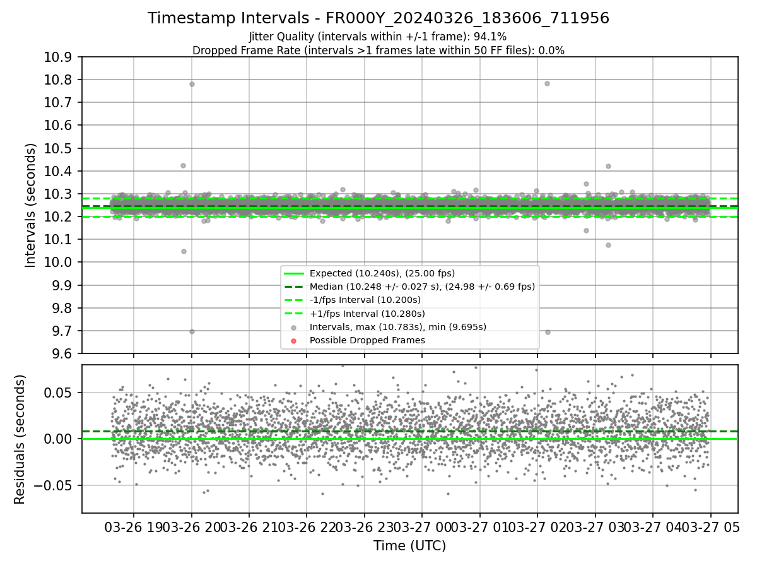Screen dimensions: 757x568
Task: Click the Time (UTC) x-axis label
Action: (410, 545)
